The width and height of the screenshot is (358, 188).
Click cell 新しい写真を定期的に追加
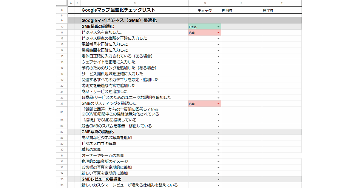click(x=135, y=173)
